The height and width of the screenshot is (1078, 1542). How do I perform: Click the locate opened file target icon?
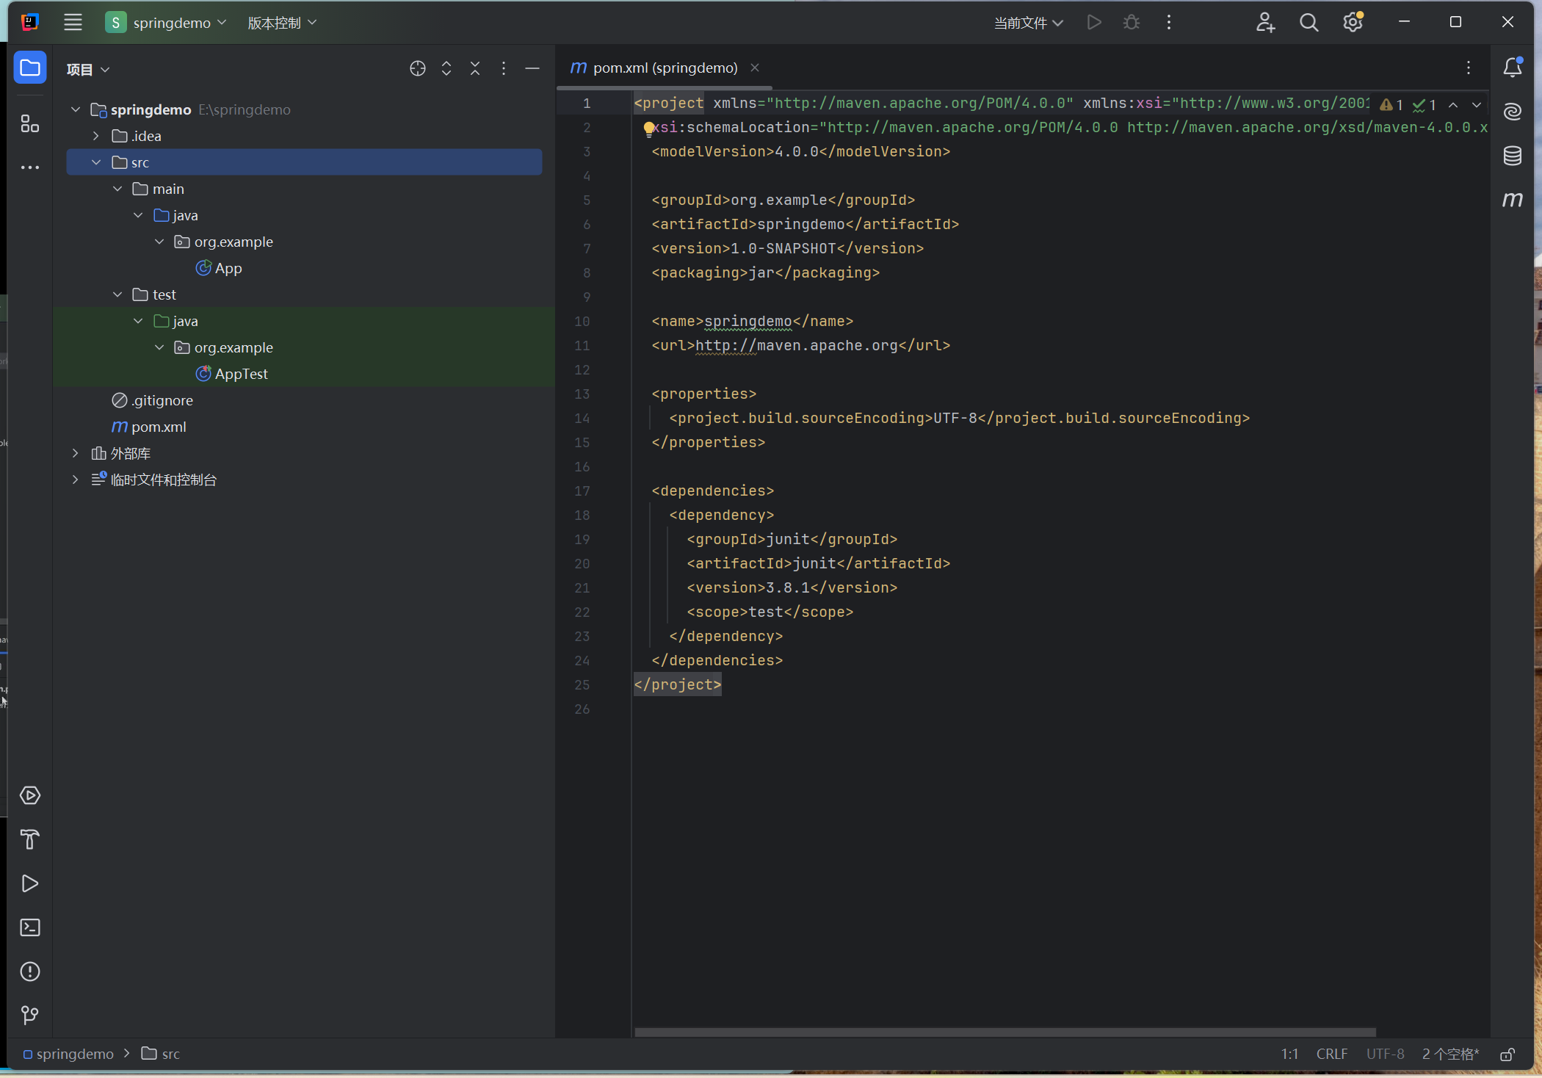[x=418, y=68]
